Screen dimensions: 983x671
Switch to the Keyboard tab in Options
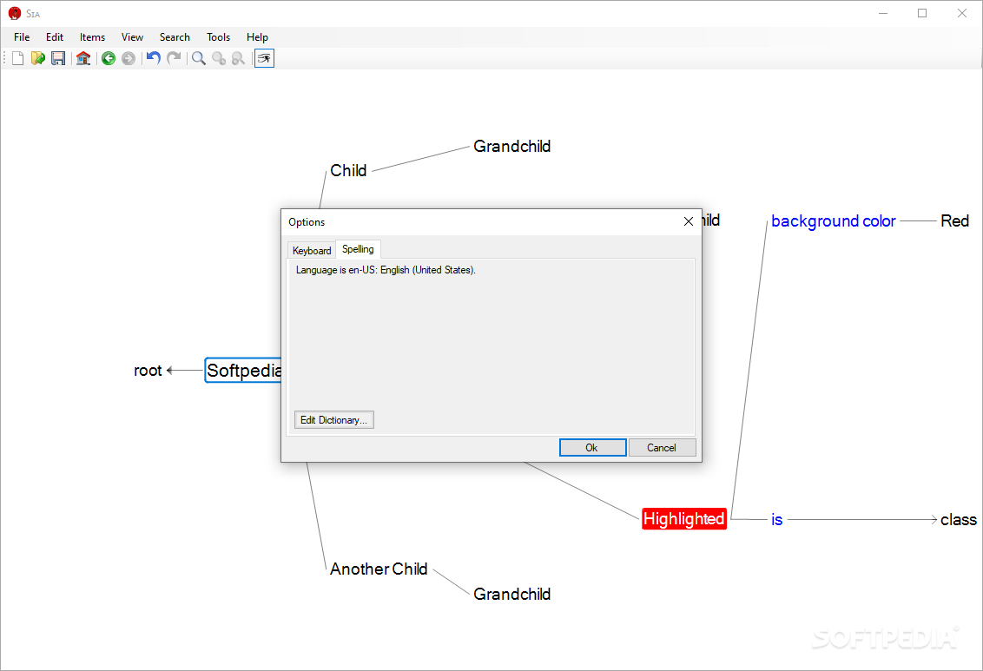tap(312, 251)
